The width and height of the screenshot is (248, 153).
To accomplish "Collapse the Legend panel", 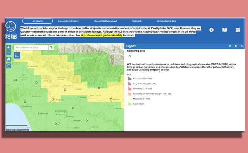I will pos(230,46).
